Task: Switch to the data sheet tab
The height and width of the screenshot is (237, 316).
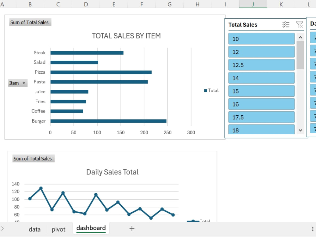Action: (34, 229)
